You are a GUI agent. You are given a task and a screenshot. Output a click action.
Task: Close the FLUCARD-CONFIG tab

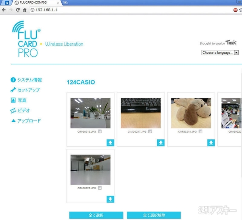(58, 3)
